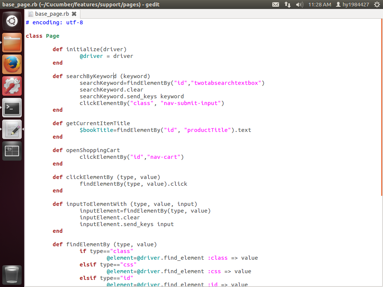Click the 'inputElement.clear' line

(x=110, y=217)
